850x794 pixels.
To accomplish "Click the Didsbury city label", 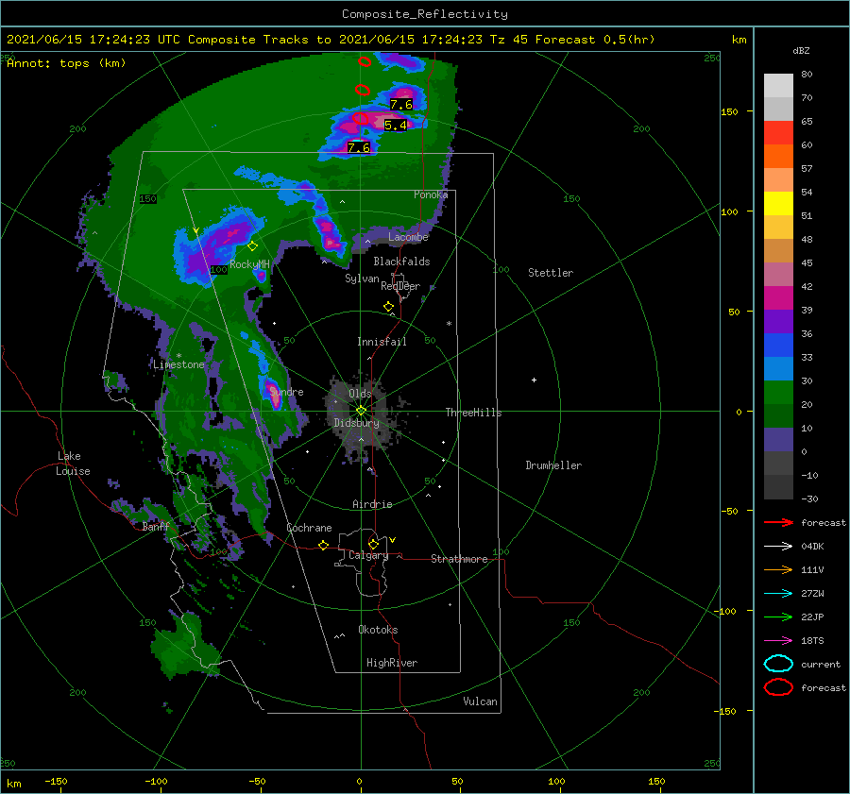I will pos(357,423).
